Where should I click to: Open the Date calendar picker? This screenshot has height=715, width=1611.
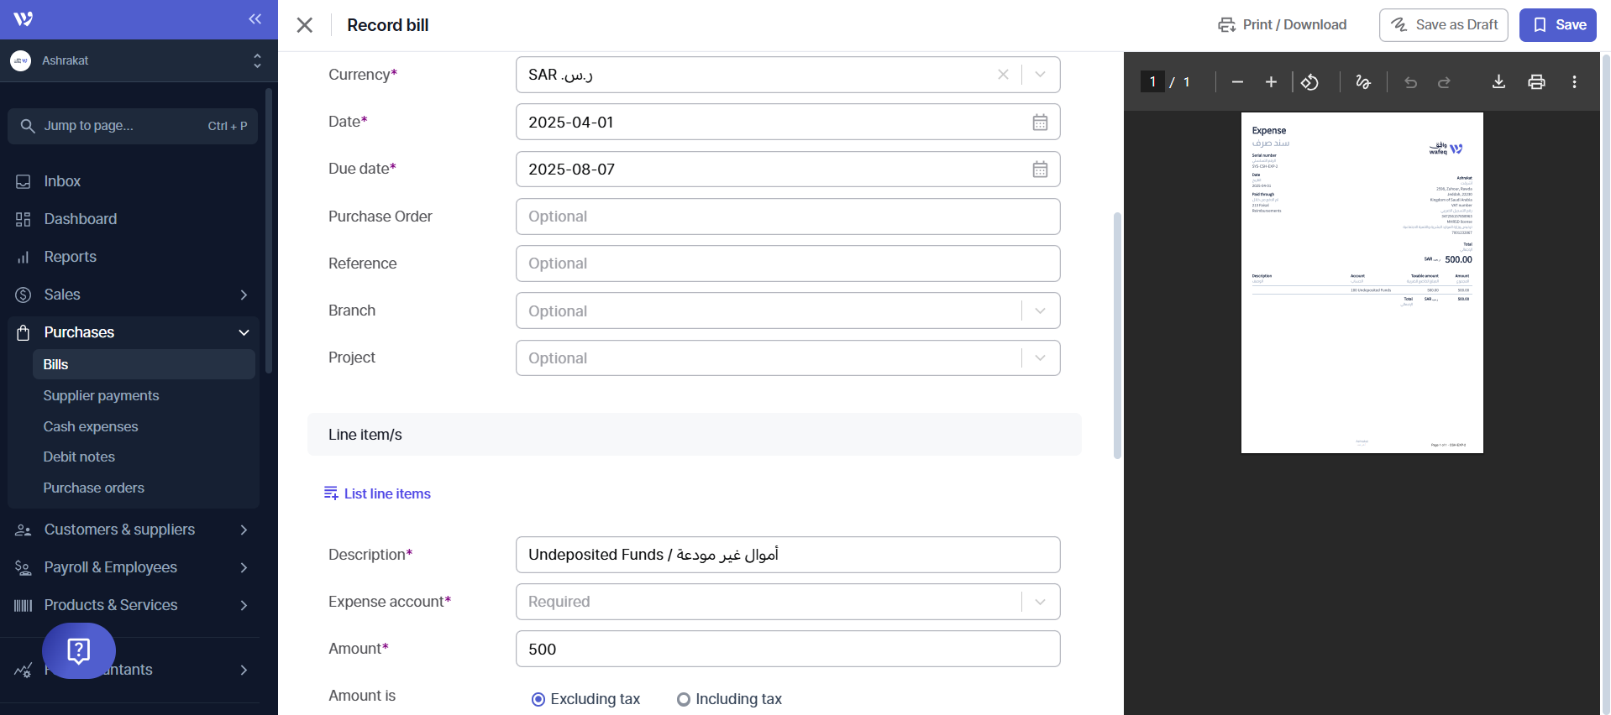coord(1039,123)
